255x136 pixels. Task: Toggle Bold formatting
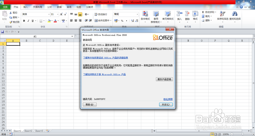24,21
